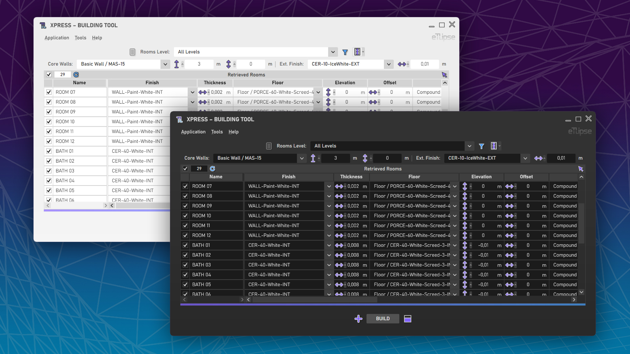
Task: Open the dark window's Ext. Finish CER-10-IceWhite-EXT dropdown
Action: 525,158
